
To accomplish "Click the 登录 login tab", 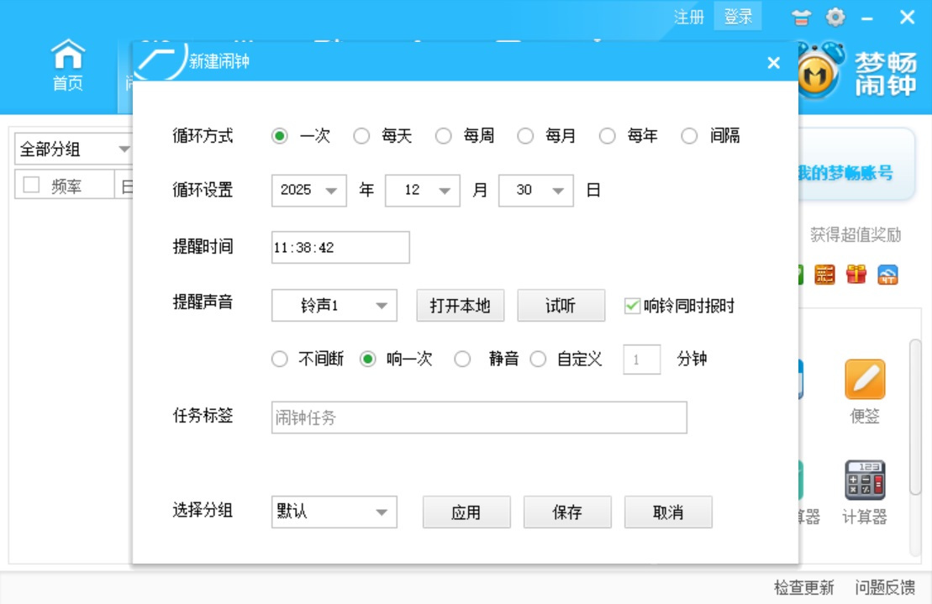I will pyautogui.click(x=738, y=17).
